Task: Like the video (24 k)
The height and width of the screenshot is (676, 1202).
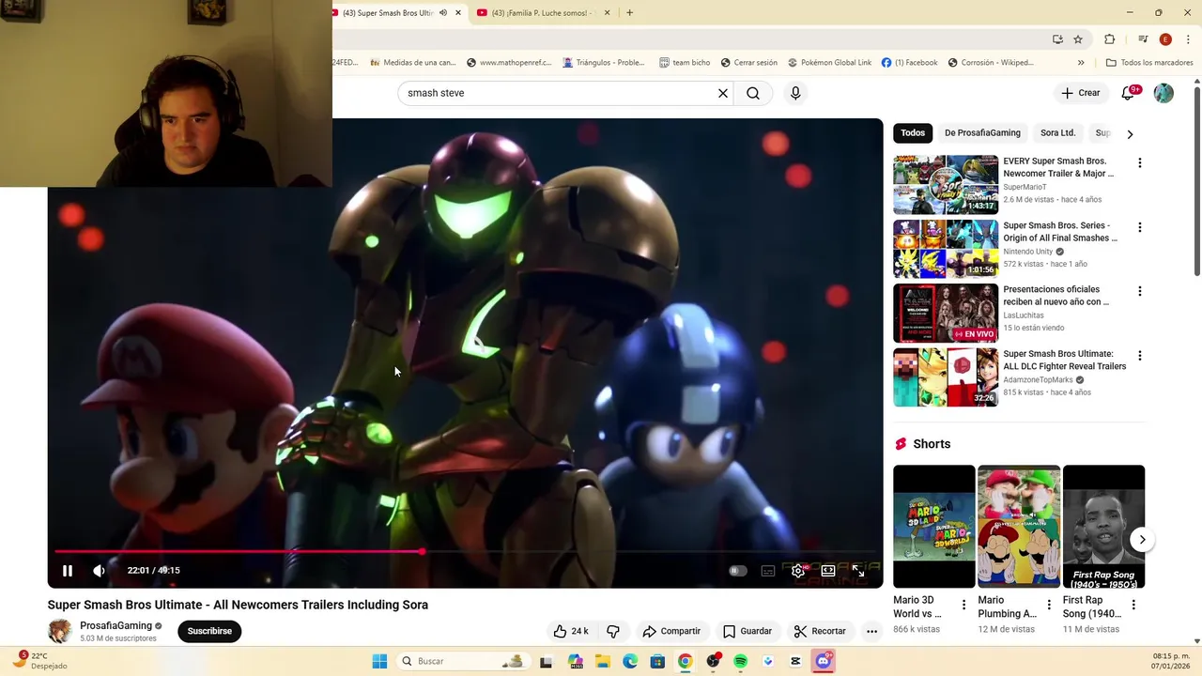Action: click(x=571, y=631)
